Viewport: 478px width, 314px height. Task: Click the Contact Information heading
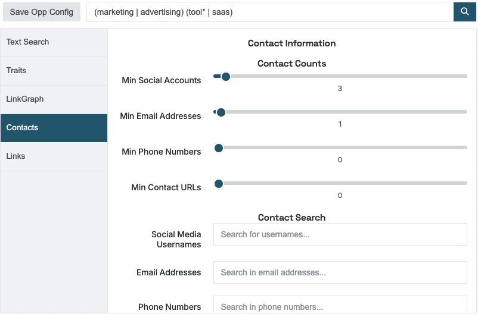pos(291,43)
